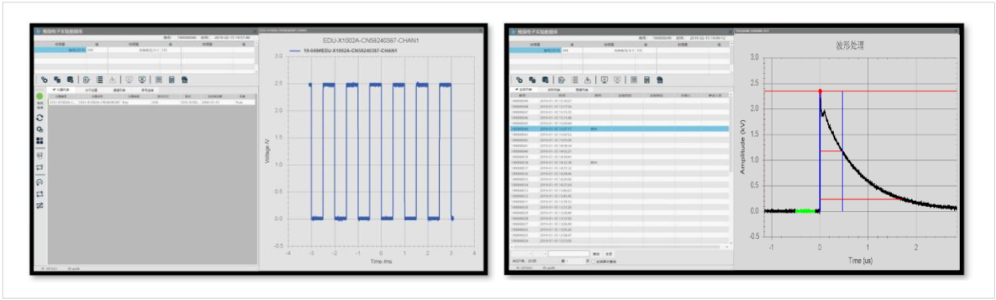This screenshot has height=300, width=996.
Task: Click the text input field below the record list
Action: coord(569,254)
